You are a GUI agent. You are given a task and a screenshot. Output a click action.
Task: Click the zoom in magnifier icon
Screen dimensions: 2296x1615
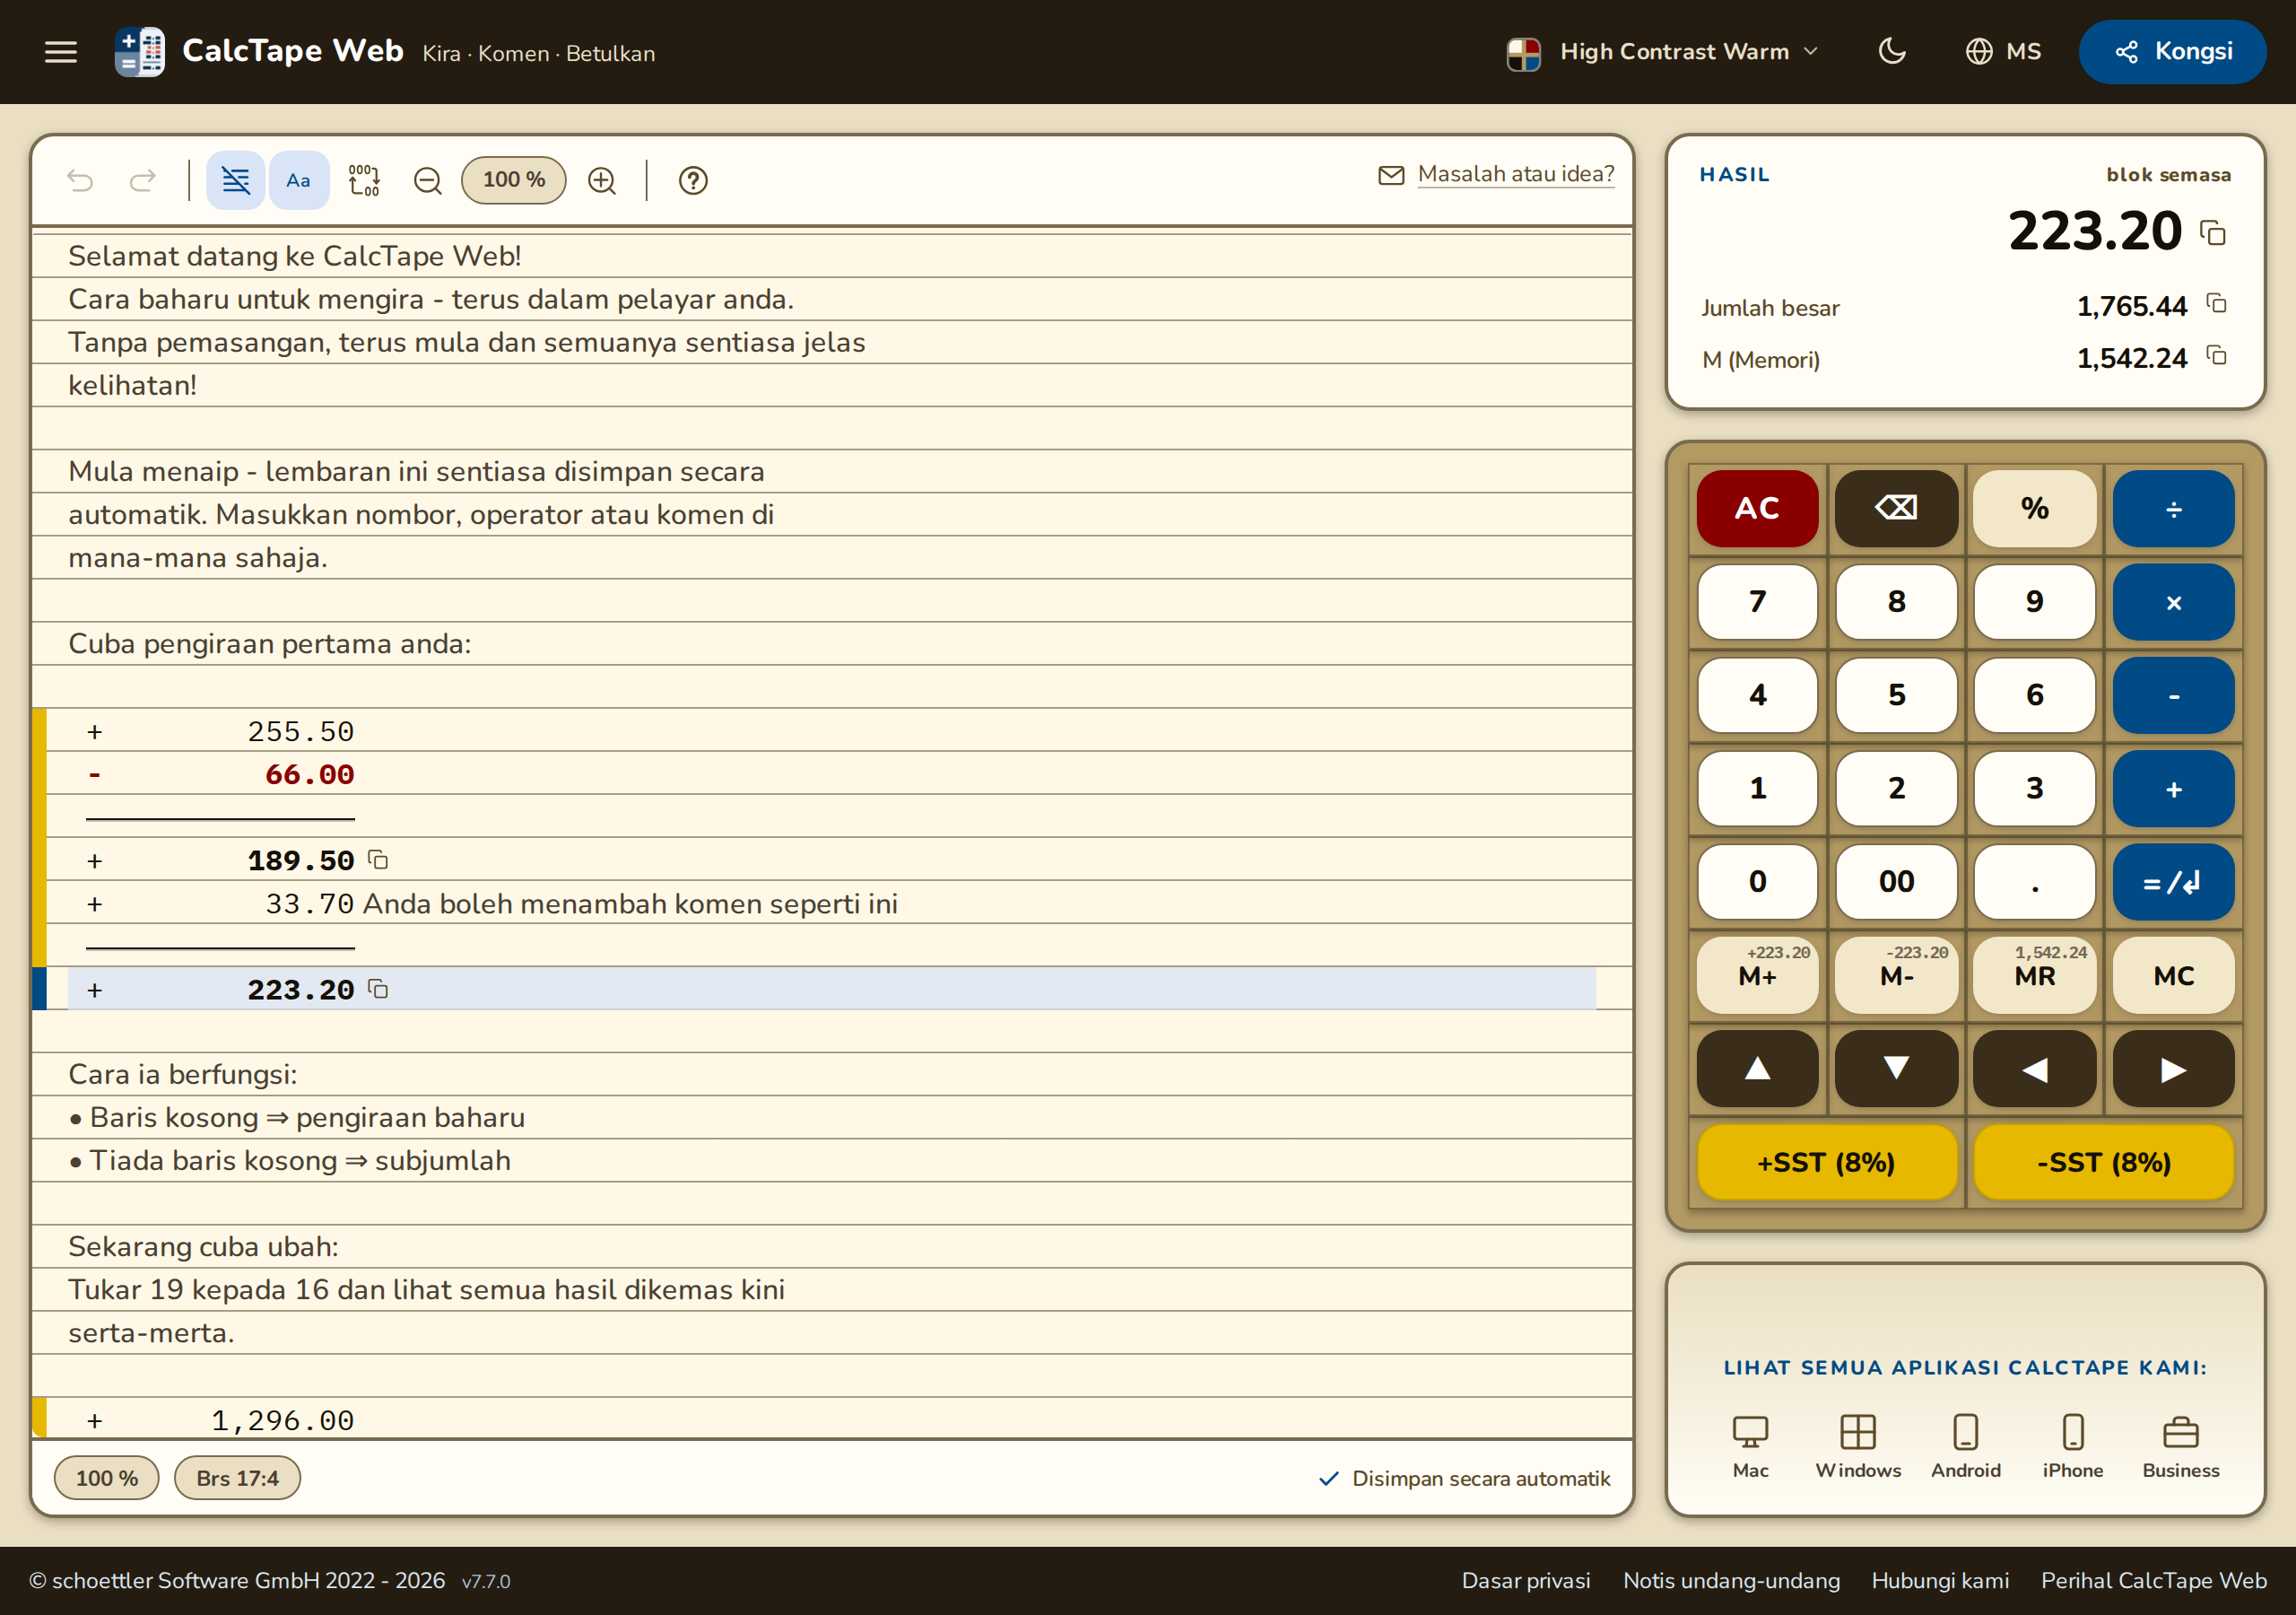click(602, 180)
